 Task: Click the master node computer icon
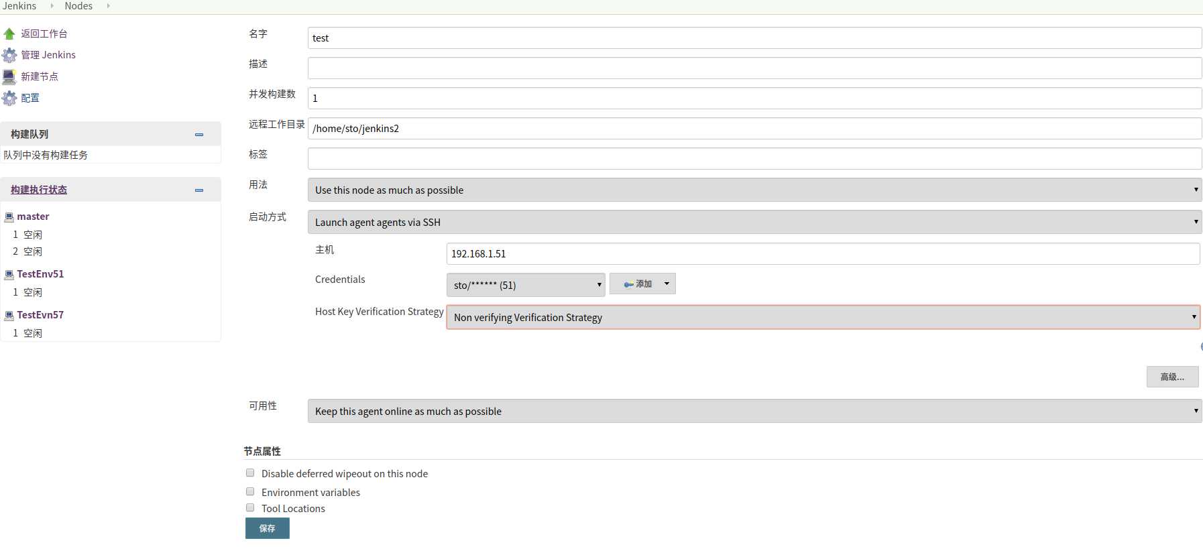[x=9, y=217]
